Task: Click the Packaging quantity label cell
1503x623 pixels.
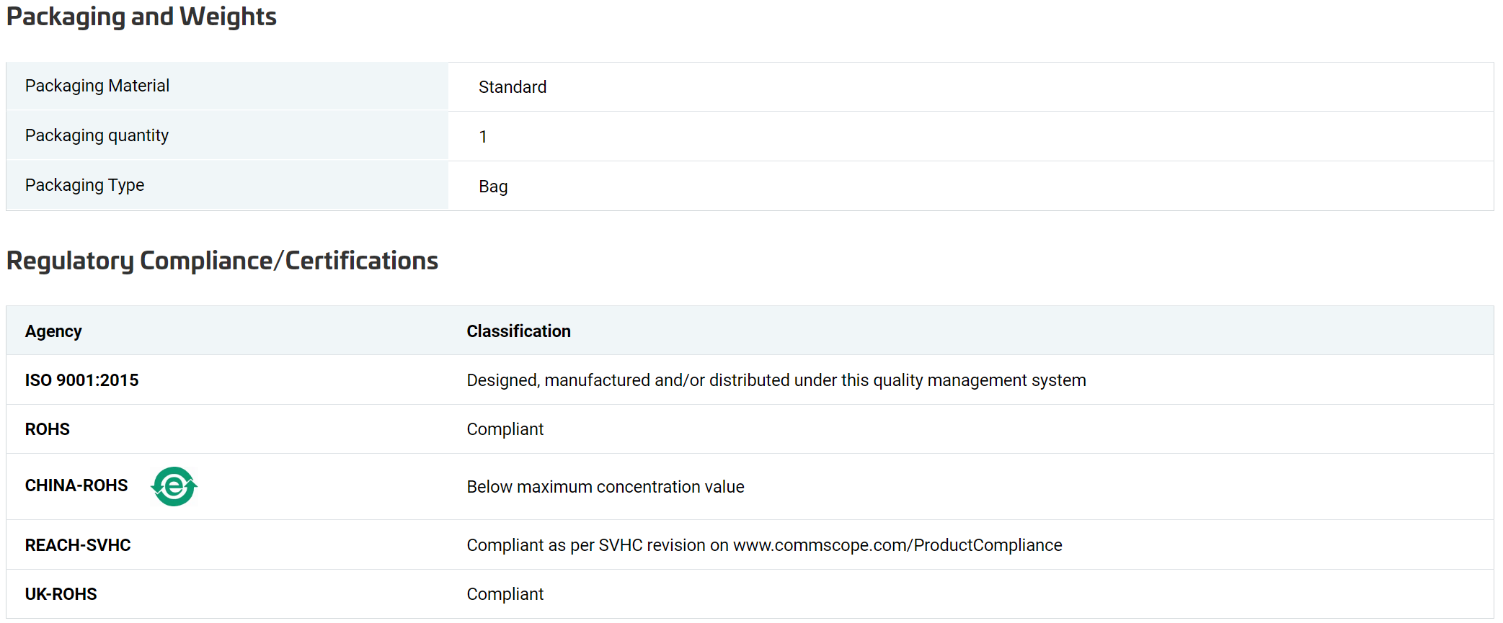Action: [227, 135]
